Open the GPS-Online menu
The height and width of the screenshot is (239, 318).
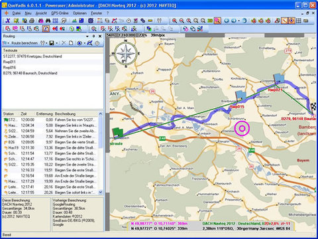click(x=60, y=13)
